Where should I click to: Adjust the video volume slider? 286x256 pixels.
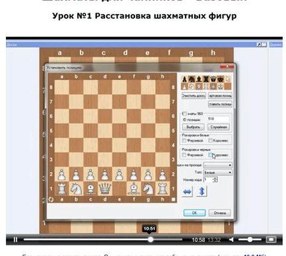click(250, 239)
